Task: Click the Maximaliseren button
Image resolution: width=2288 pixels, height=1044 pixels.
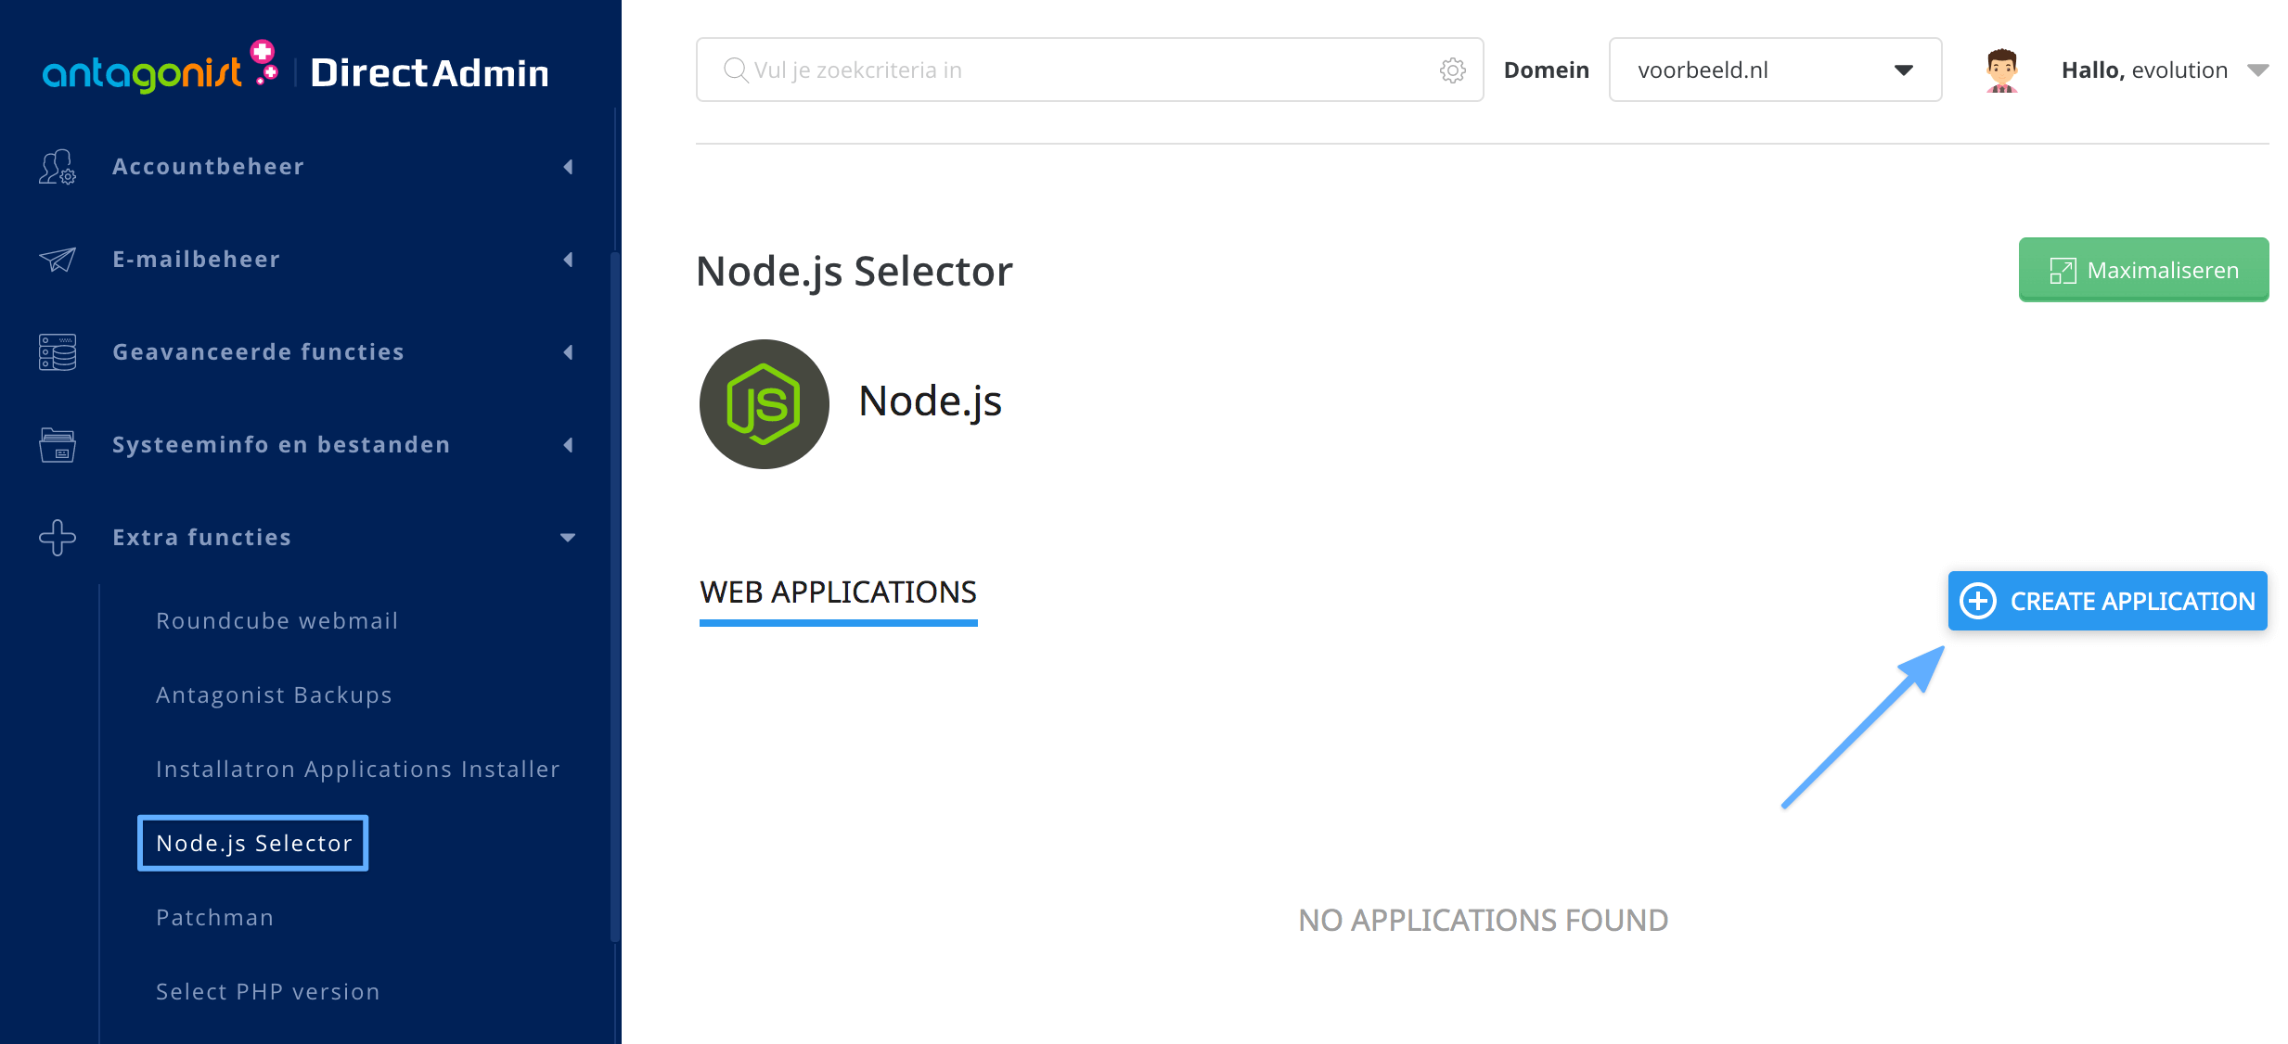Action: pos(2144,270)
